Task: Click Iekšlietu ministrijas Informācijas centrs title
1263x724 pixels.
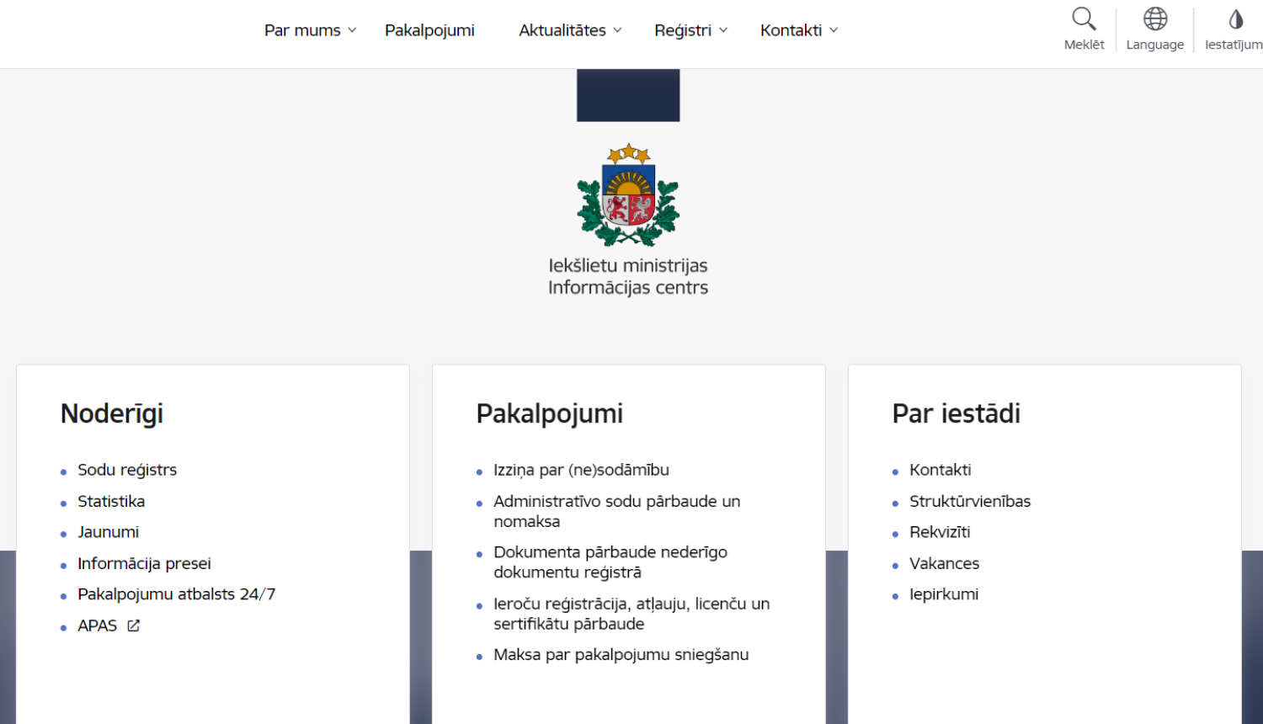Action: [x=628, y=276]
